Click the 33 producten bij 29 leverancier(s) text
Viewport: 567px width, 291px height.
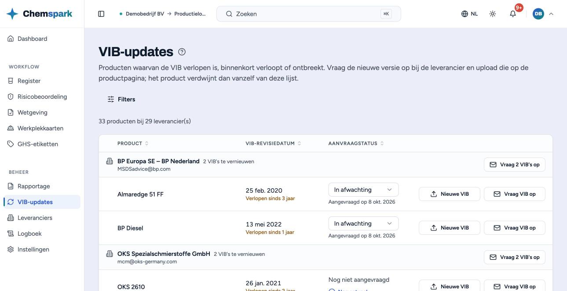click(x=145, y=121)
